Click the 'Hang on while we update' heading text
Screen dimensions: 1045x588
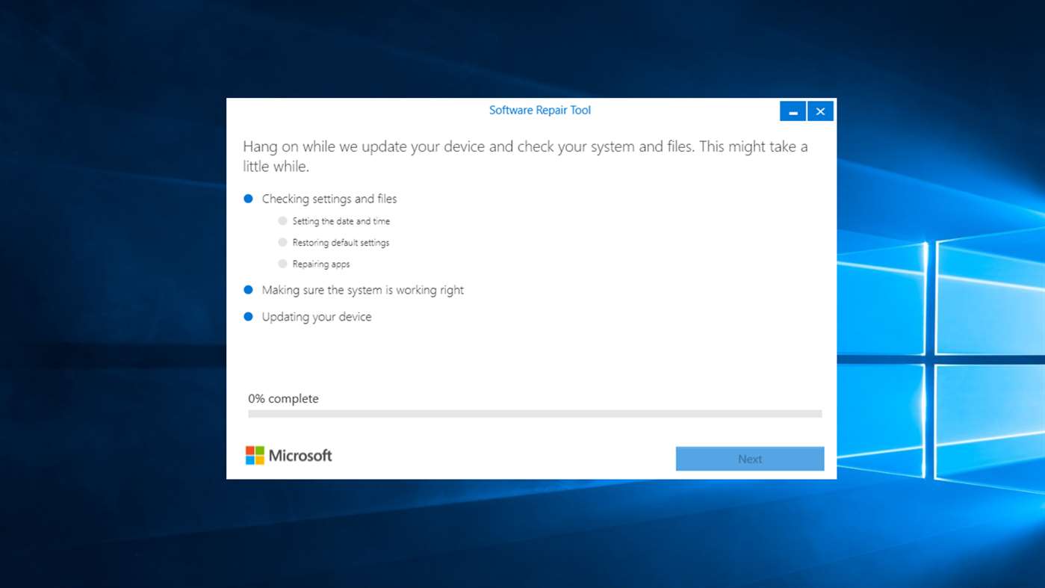click(x=525, y=156)
